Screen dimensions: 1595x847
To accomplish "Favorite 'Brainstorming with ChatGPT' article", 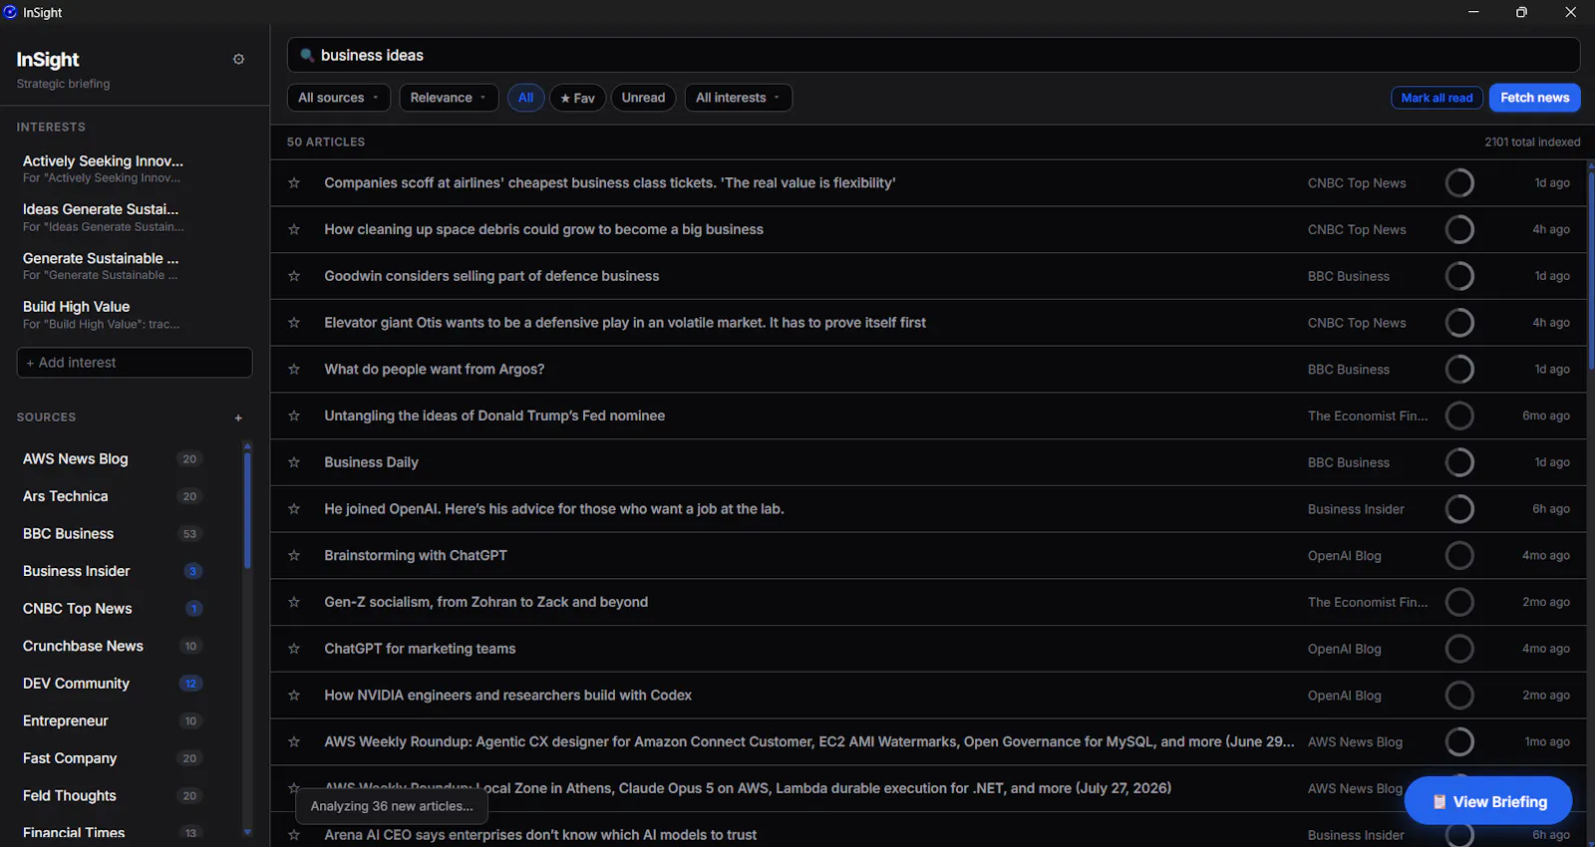I will pos(294,556).
